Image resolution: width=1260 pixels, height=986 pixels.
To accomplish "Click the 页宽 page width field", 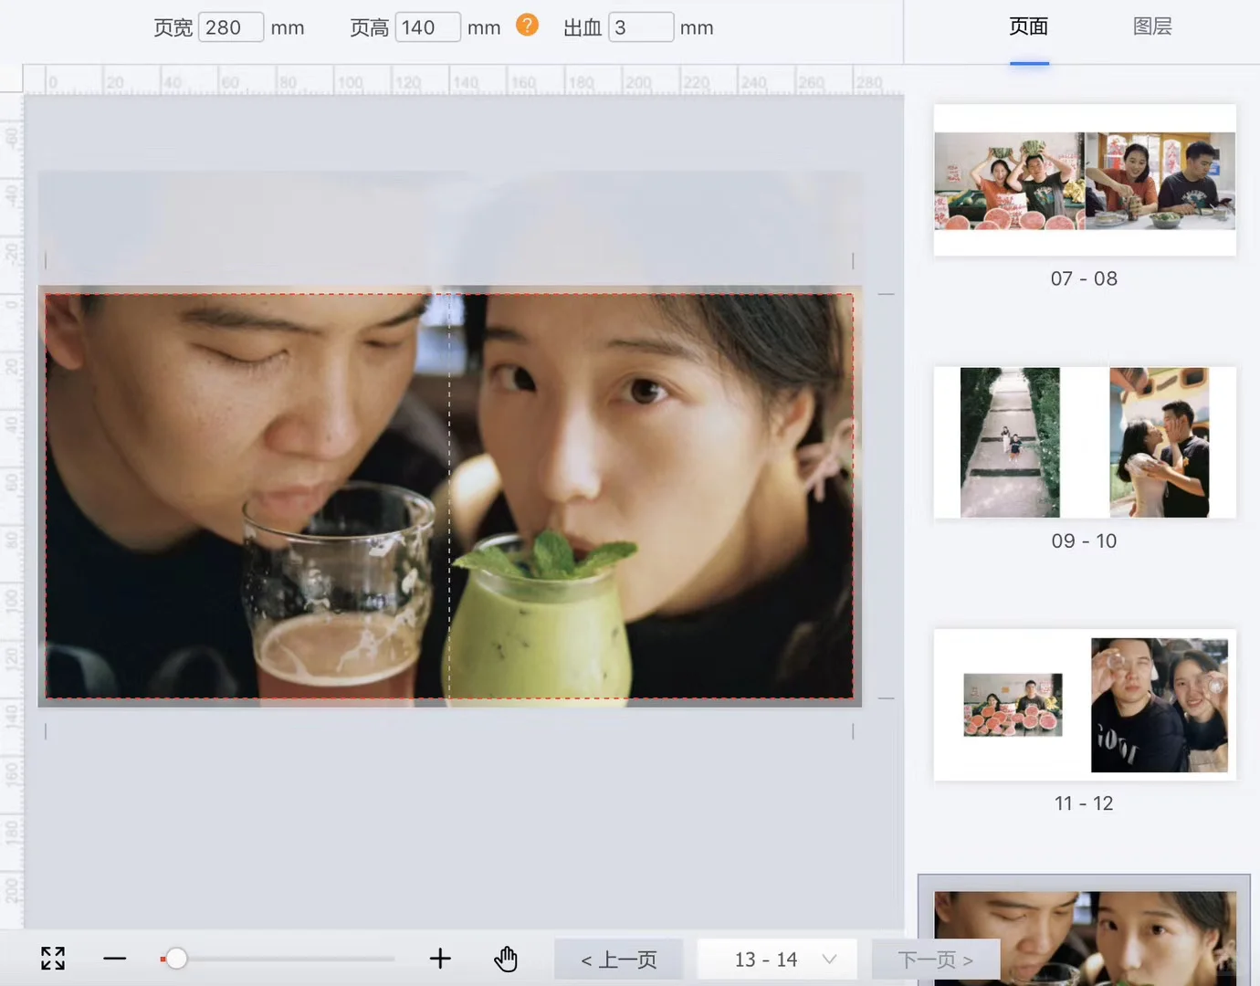I will 230,27.
